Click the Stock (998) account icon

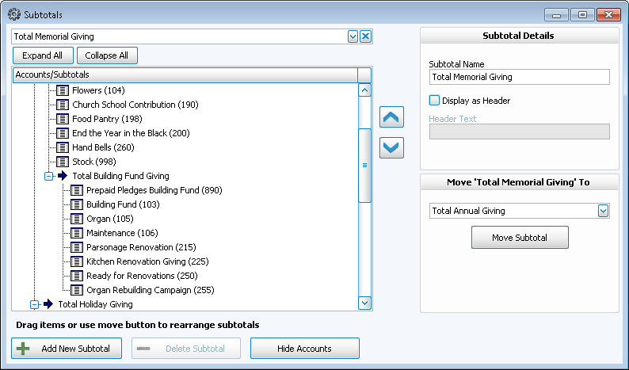[x=63, y=162]
